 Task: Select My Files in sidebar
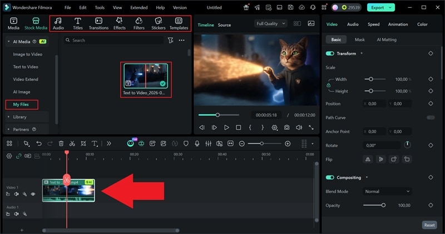(21, 104)
